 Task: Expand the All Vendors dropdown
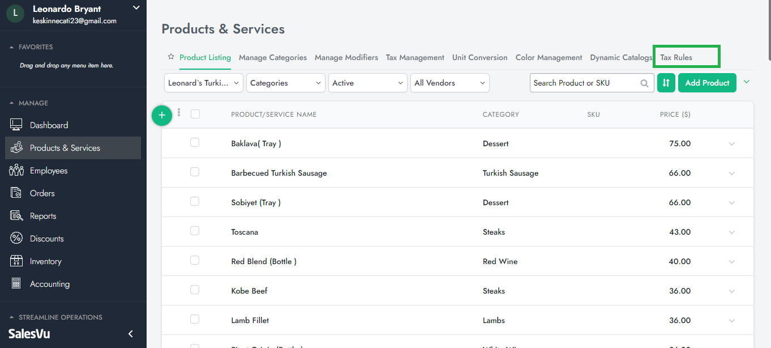(x=449, y=83)
